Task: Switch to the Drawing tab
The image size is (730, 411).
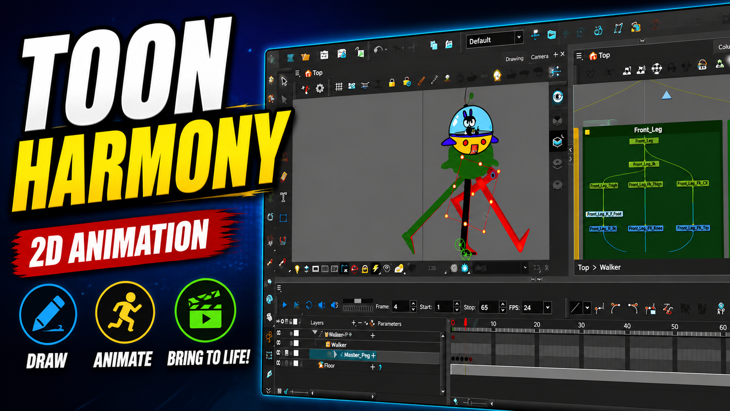Action: click(x=514, y=58)
